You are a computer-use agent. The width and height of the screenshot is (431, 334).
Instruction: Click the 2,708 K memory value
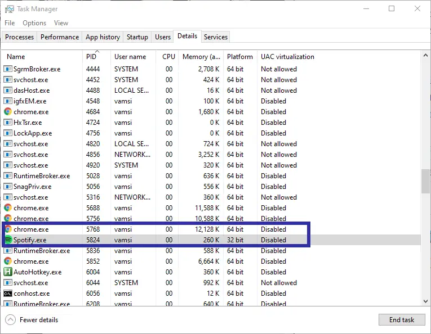[x=208, y=69]
